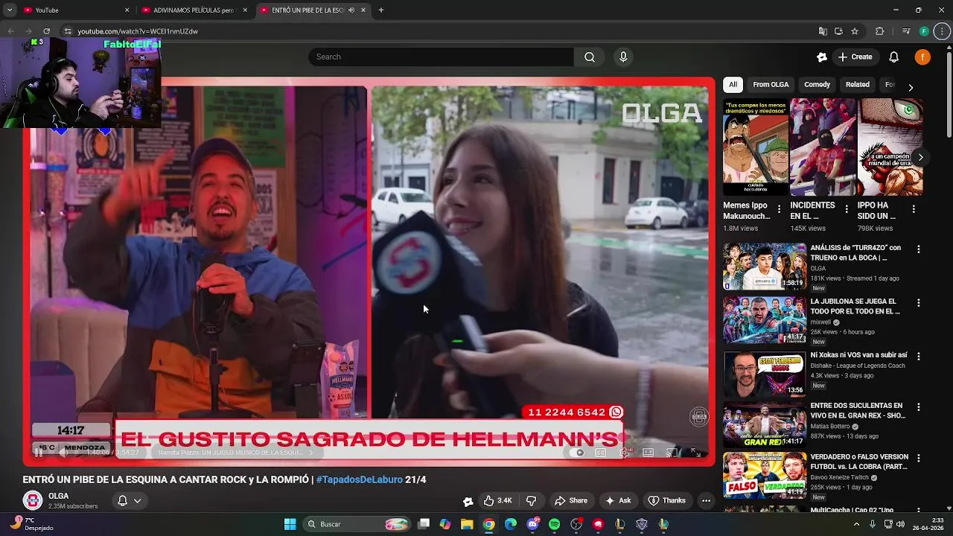Image resolution: width=953 pixels, height=536 pixels.
Task: Open options for 'INCIDENTES EN EL...' short
Action: coord(846,209)
